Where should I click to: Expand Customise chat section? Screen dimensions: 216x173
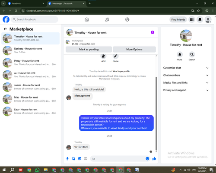click(186, 68)
